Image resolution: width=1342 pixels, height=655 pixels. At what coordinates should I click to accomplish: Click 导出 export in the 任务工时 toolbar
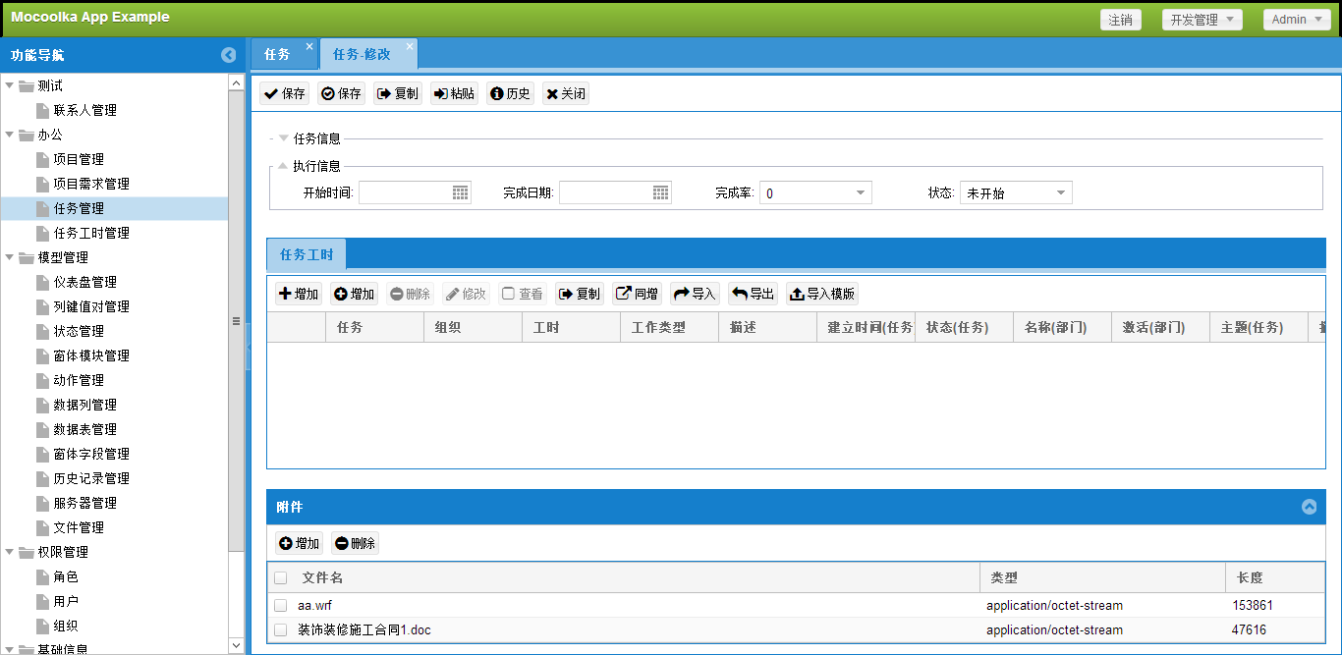753,294
